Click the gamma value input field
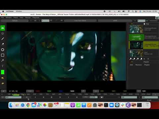159x119 pixels. click(141, 20)
